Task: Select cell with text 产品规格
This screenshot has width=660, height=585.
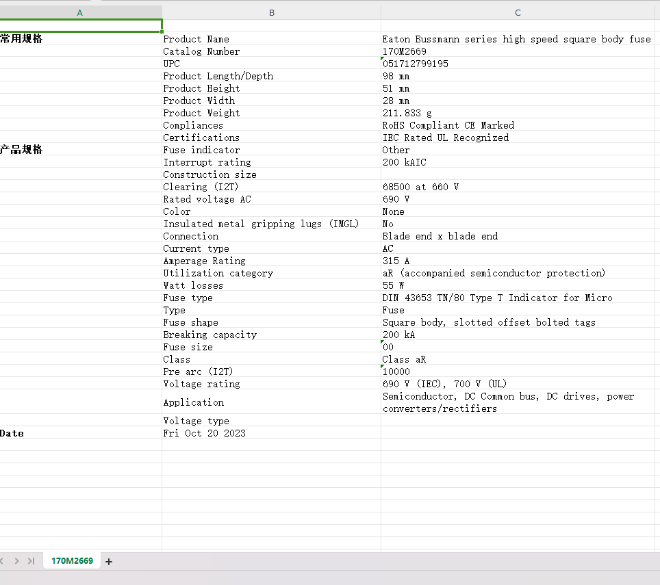Action: (81, 150)
